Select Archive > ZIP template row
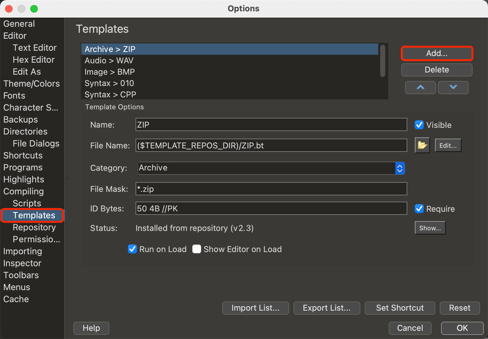The width and height of the screenshot is (488, 339). (230, 49)
